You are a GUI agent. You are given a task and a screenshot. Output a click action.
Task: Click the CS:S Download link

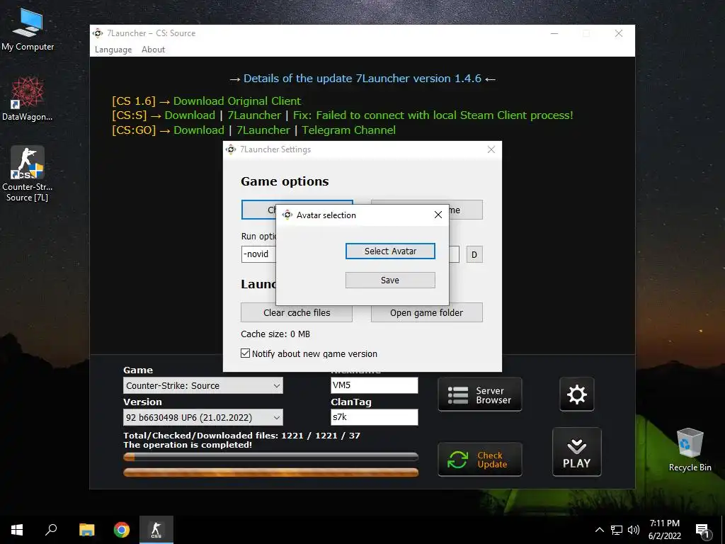click(x=190, y=115)
